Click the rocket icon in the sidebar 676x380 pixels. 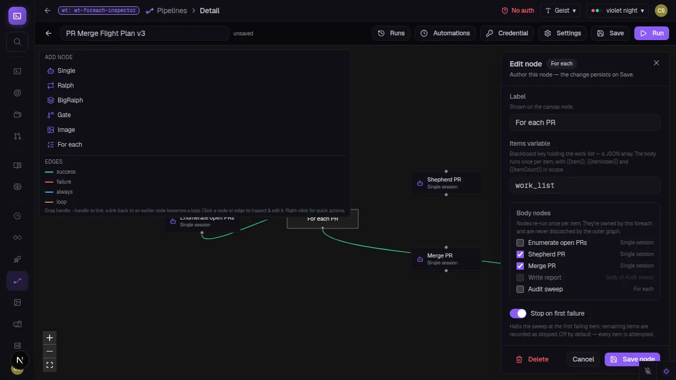pyautogui.click(x=17, y=259)
